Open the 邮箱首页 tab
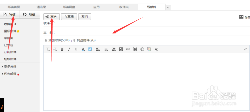 point(14,7)
